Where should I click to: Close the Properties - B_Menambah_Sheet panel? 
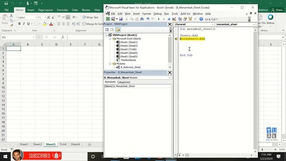(x=170, y=72)
